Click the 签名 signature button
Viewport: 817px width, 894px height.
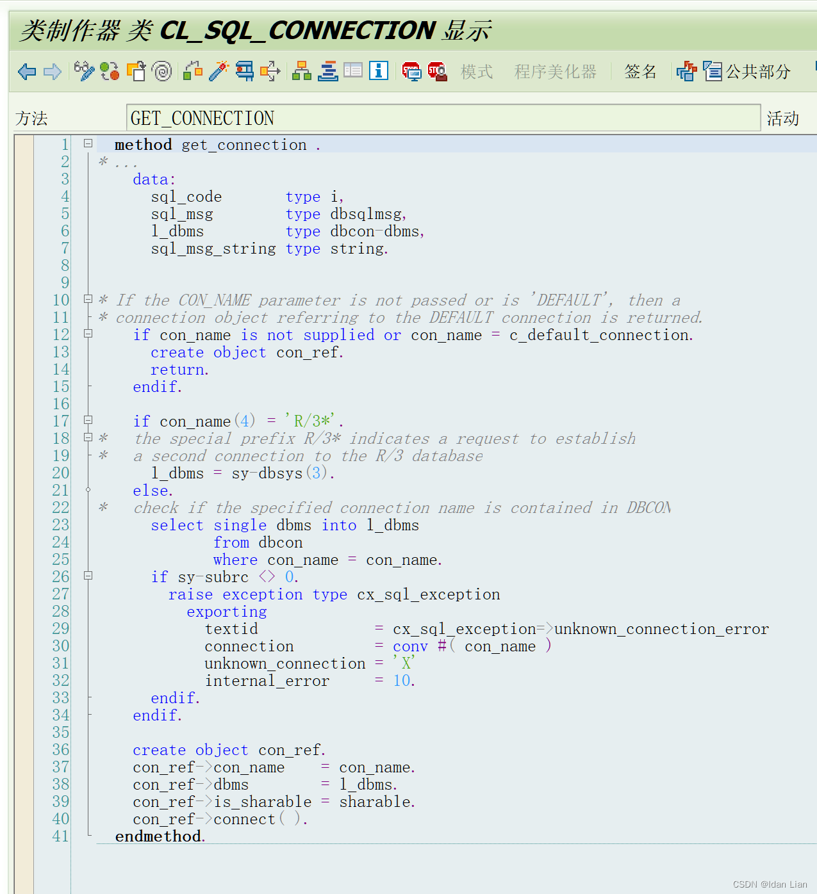coord(640,72)
